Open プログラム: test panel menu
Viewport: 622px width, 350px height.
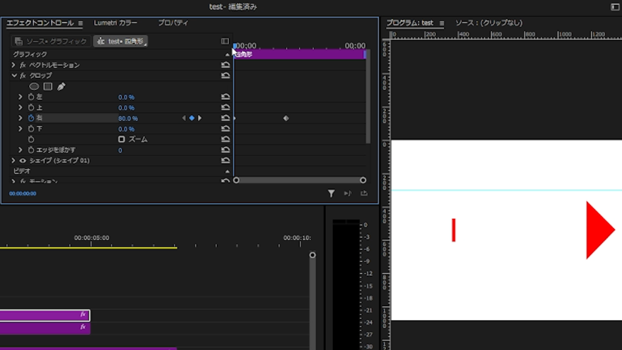coord(442,24)
